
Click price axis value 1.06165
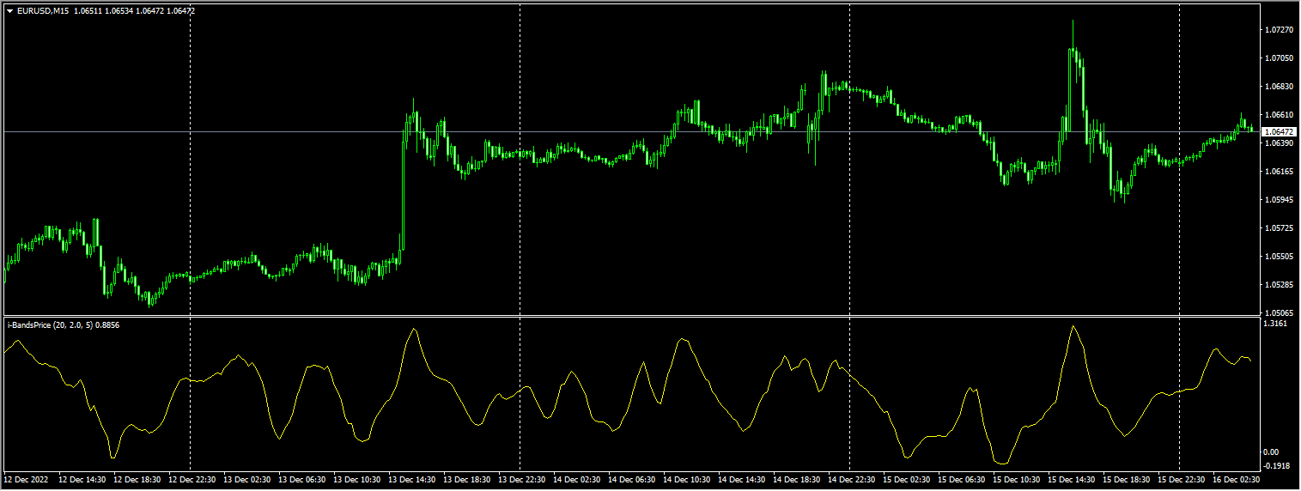point(1280,172)
